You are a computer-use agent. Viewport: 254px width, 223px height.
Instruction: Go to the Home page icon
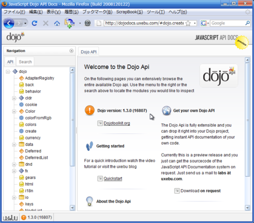tap(57, 23)
